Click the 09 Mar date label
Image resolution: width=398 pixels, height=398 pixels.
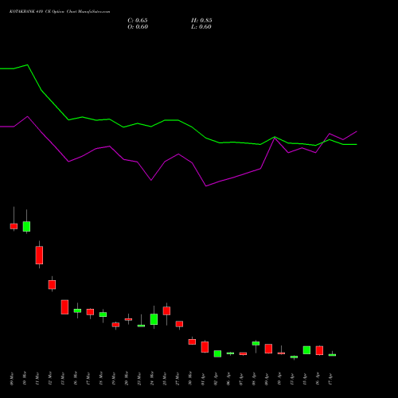pyautogui.click(x=12, y=379)
